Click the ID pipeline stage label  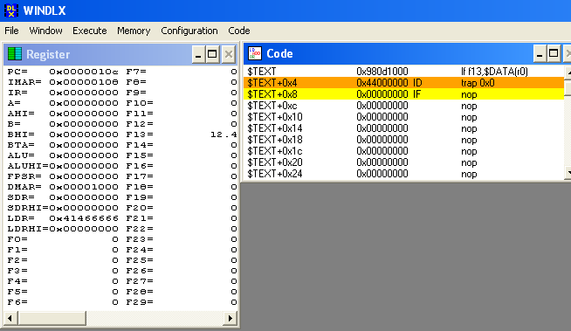(417, 83)
